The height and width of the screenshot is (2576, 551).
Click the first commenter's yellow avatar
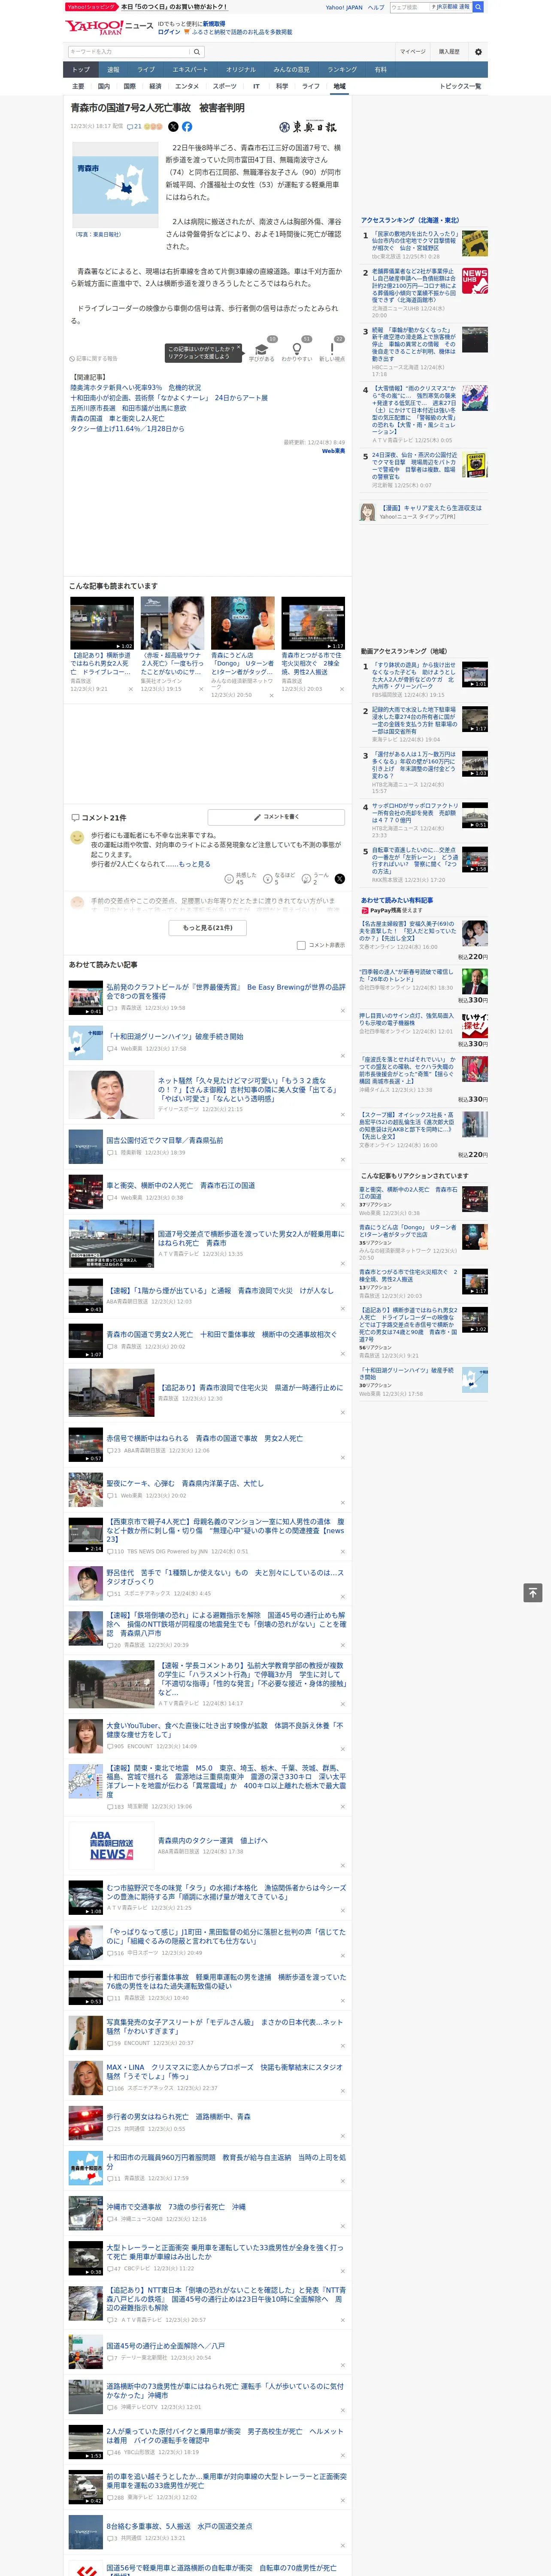pos(77,837)
